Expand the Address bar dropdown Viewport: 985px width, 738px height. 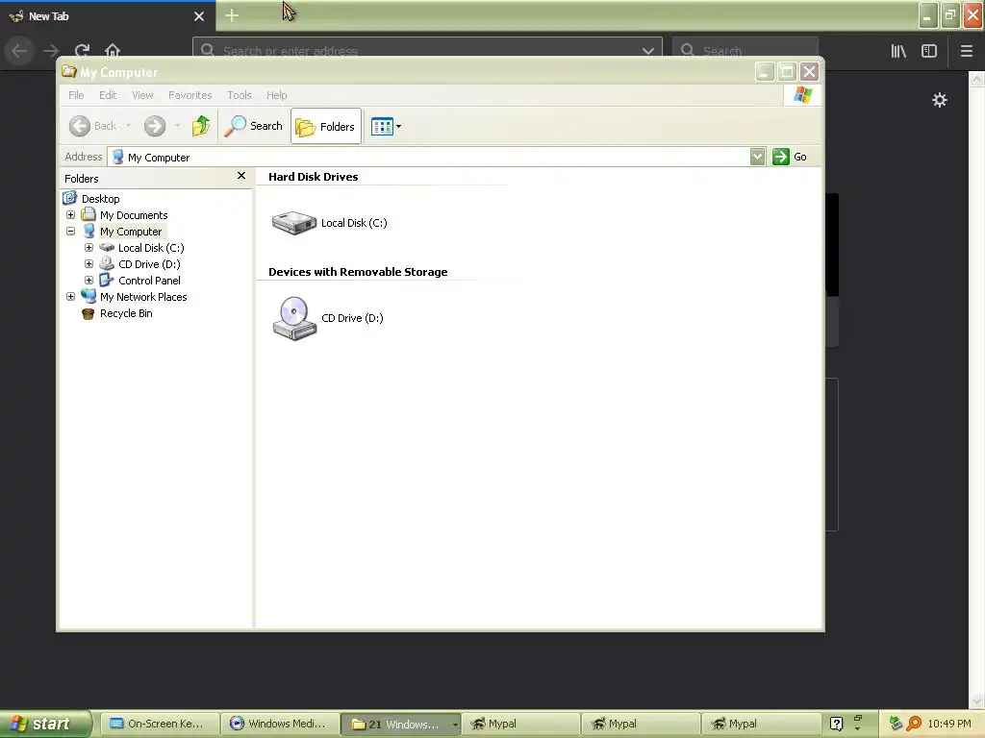coord(758,157)
